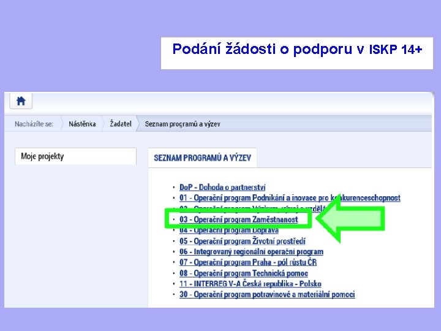
Task: Click the home icon button
Action: (x=21, y=101)
